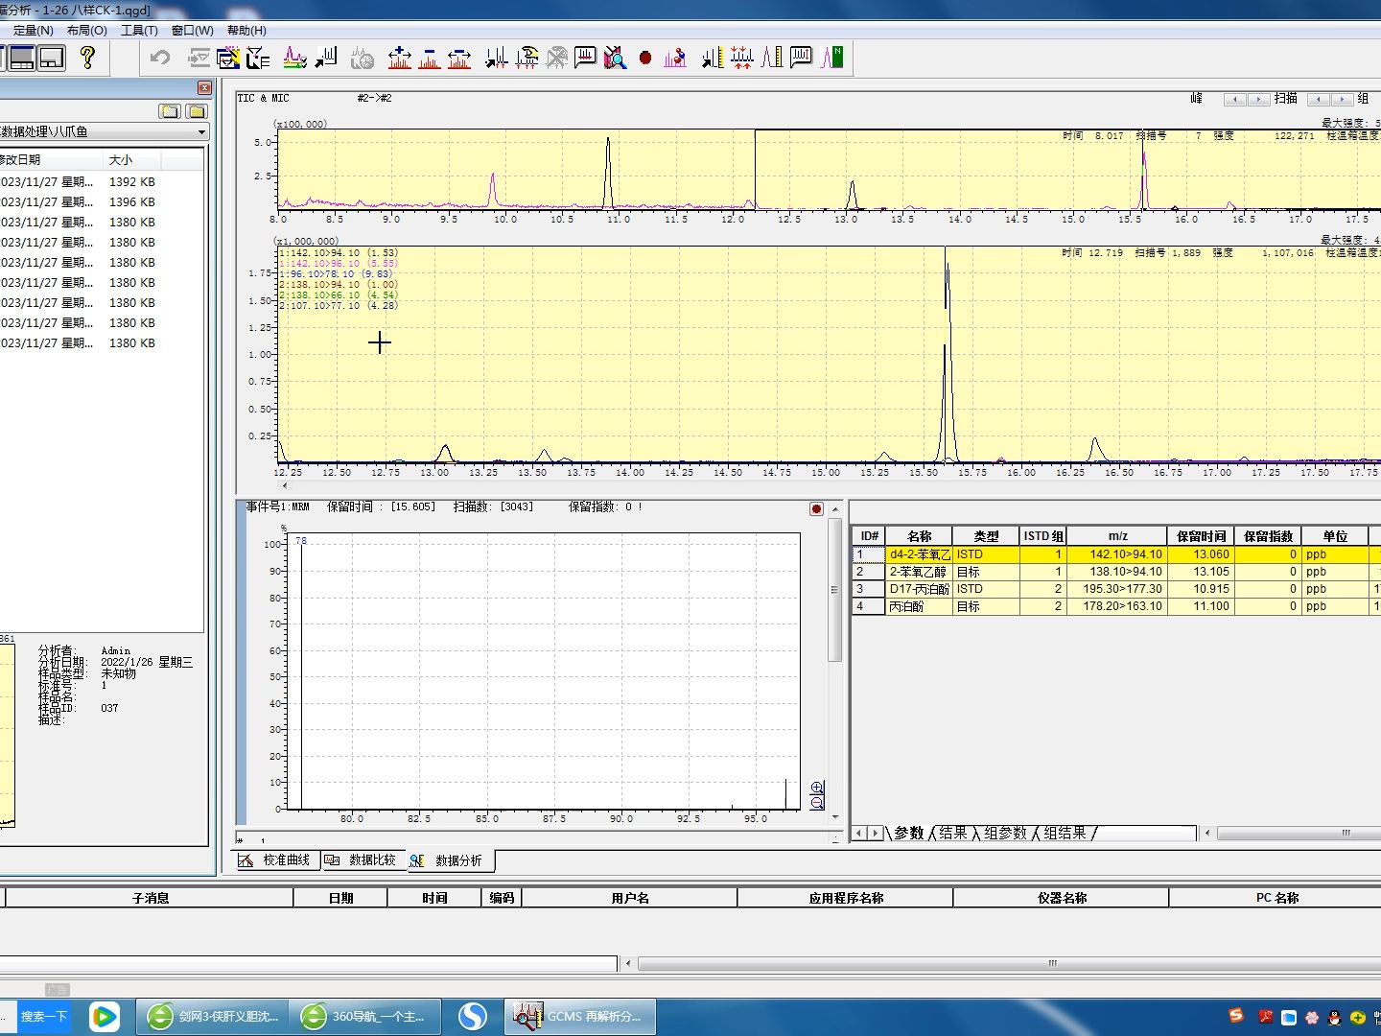Click the 保留时间 column header
Viewport: 1381px width, 1036px height.
pos(1201,536)
